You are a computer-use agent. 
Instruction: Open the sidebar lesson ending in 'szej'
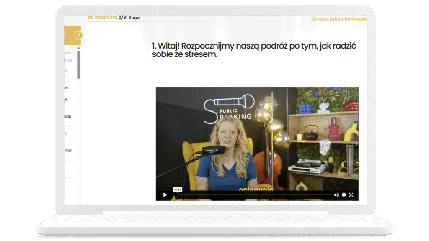pyautogui.click(x=67, y=117)
